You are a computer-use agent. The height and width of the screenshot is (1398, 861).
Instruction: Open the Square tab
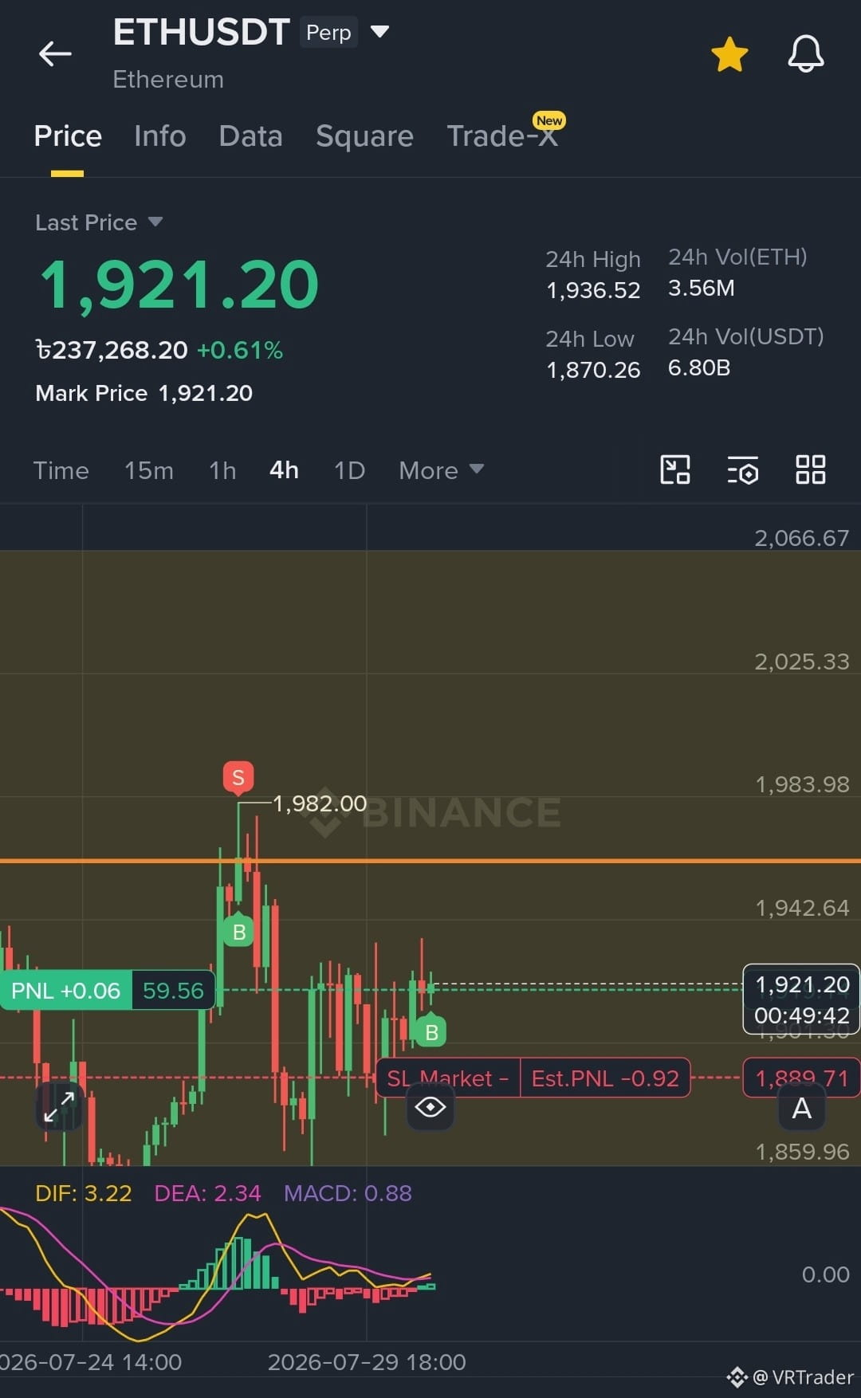tap(364, 136)
